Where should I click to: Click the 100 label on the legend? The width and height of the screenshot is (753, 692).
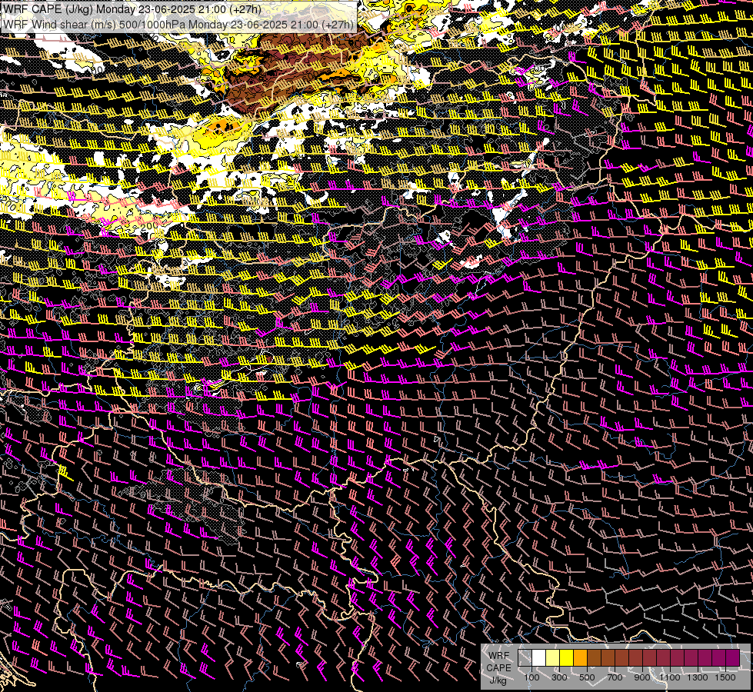pyautogui.click(x=531, y=677)
